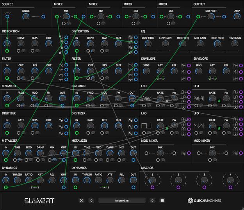This screenshot has width=244, height=210.
Task: Click the Glitchmachines logo
Action: coord(204,201)
